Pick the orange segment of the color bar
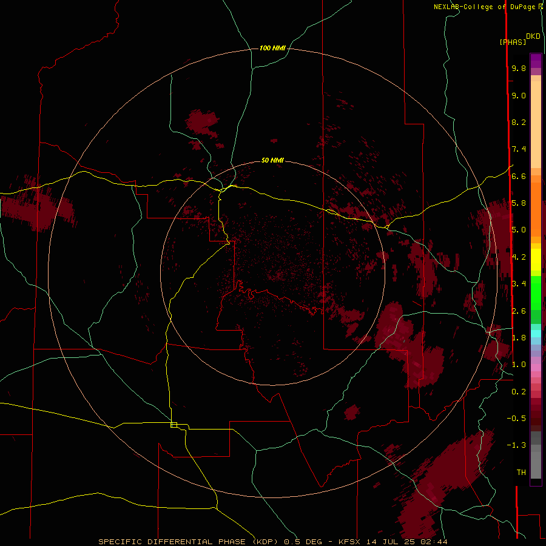The image size is (546, 546). 536,209
